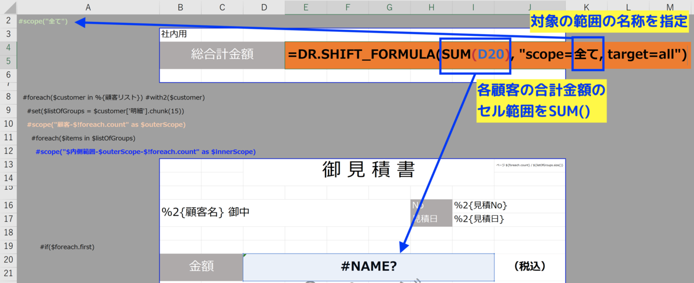Click row 2 header
Screen dimensions: 694x283
tap(8, 21)
